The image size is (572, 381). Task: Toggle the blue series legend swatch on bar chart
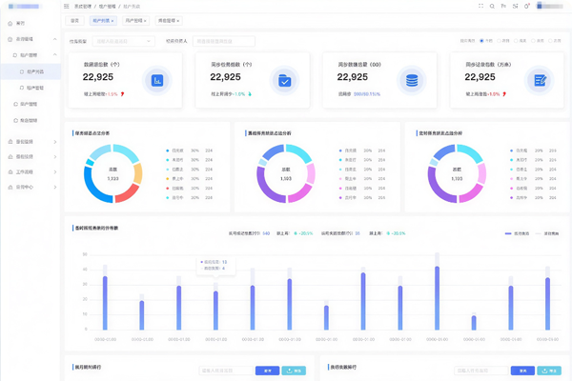(507, 232)
